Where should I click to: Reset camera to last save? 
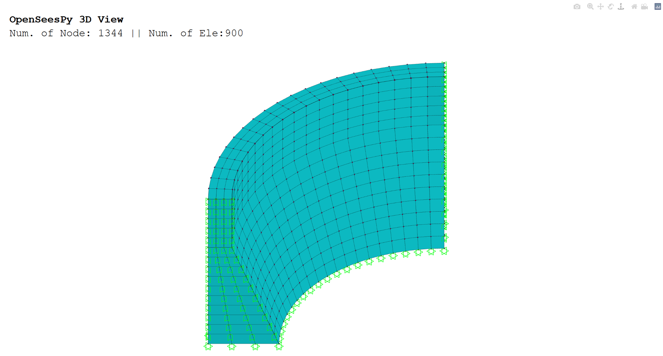click(644, 6)
